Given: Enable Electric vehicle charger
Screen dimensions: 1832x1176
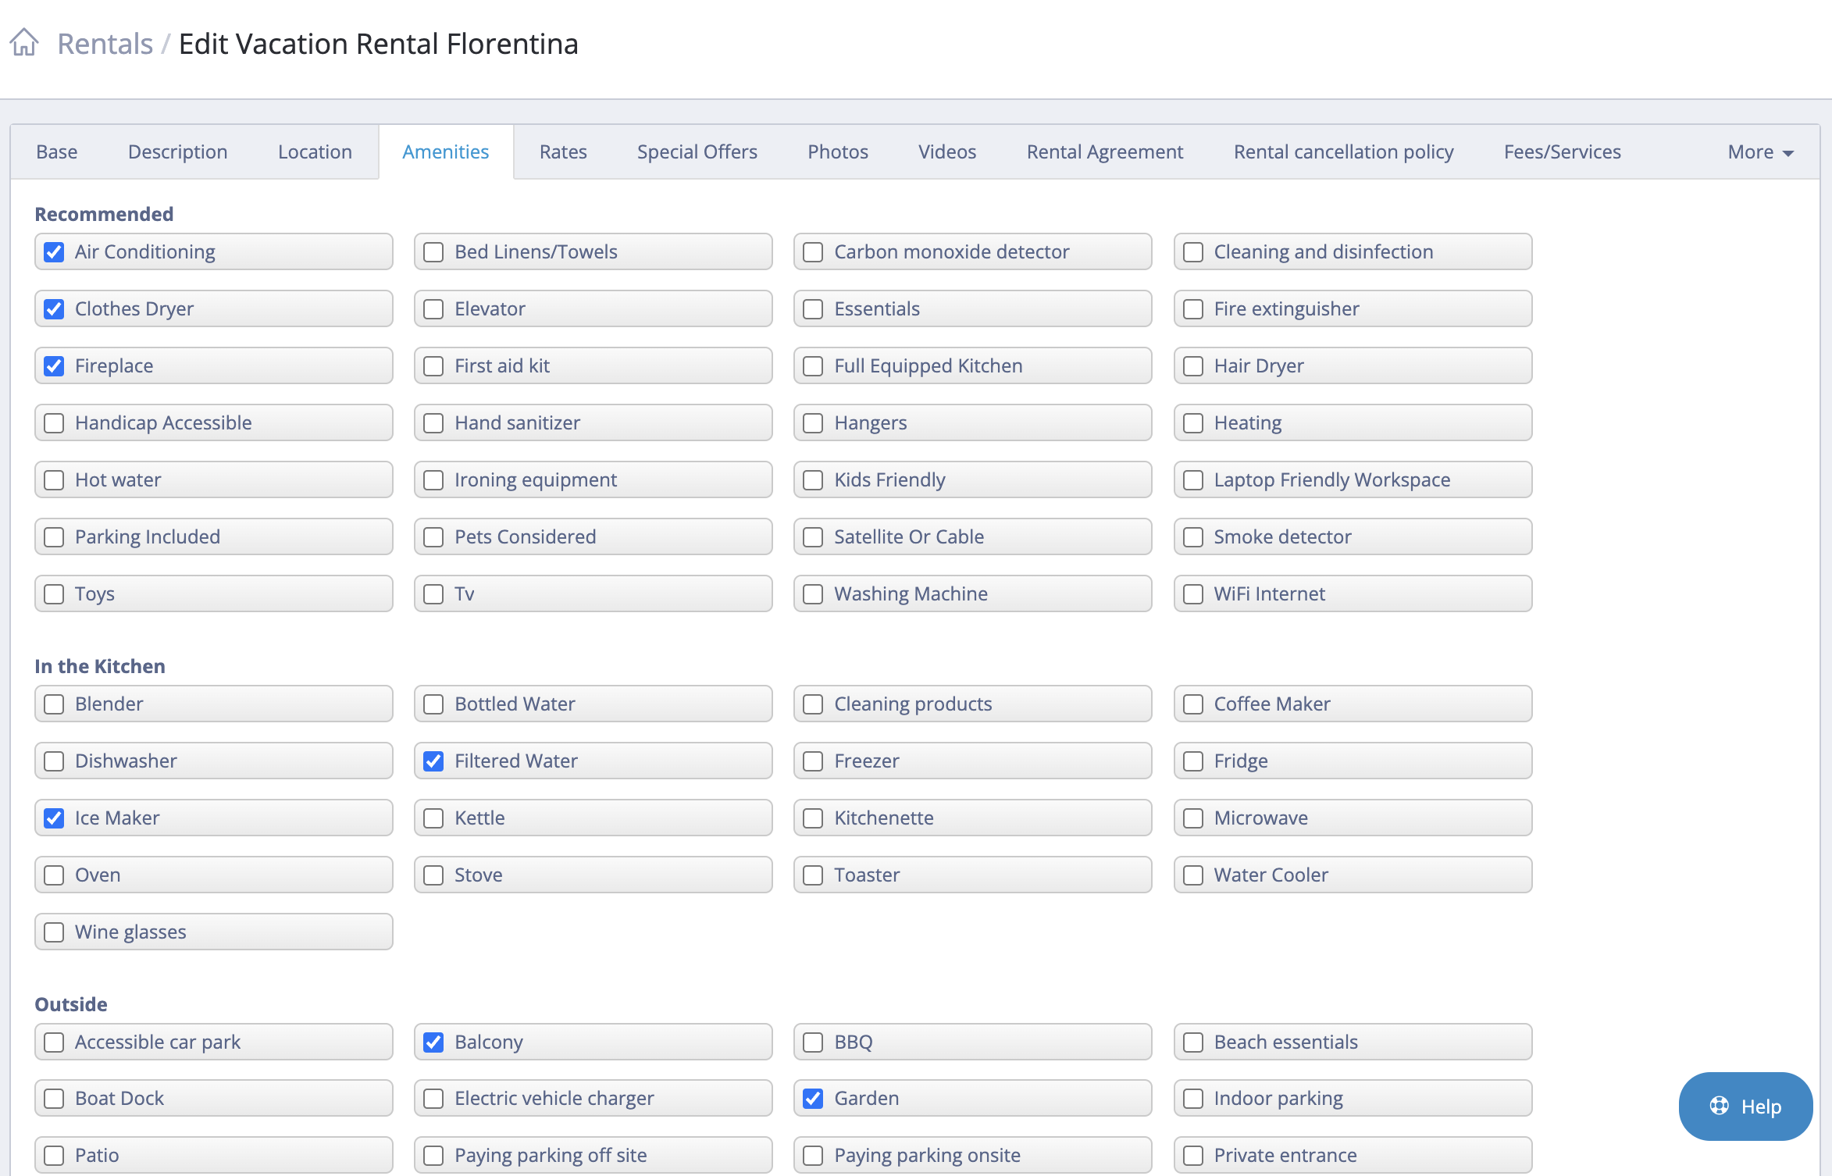Looking at the screenshot, I should 433,1099.
